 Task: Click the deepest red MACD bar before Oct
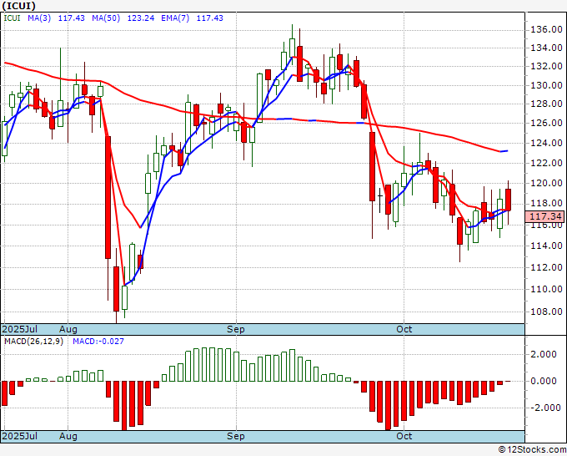tap(388, 406)
